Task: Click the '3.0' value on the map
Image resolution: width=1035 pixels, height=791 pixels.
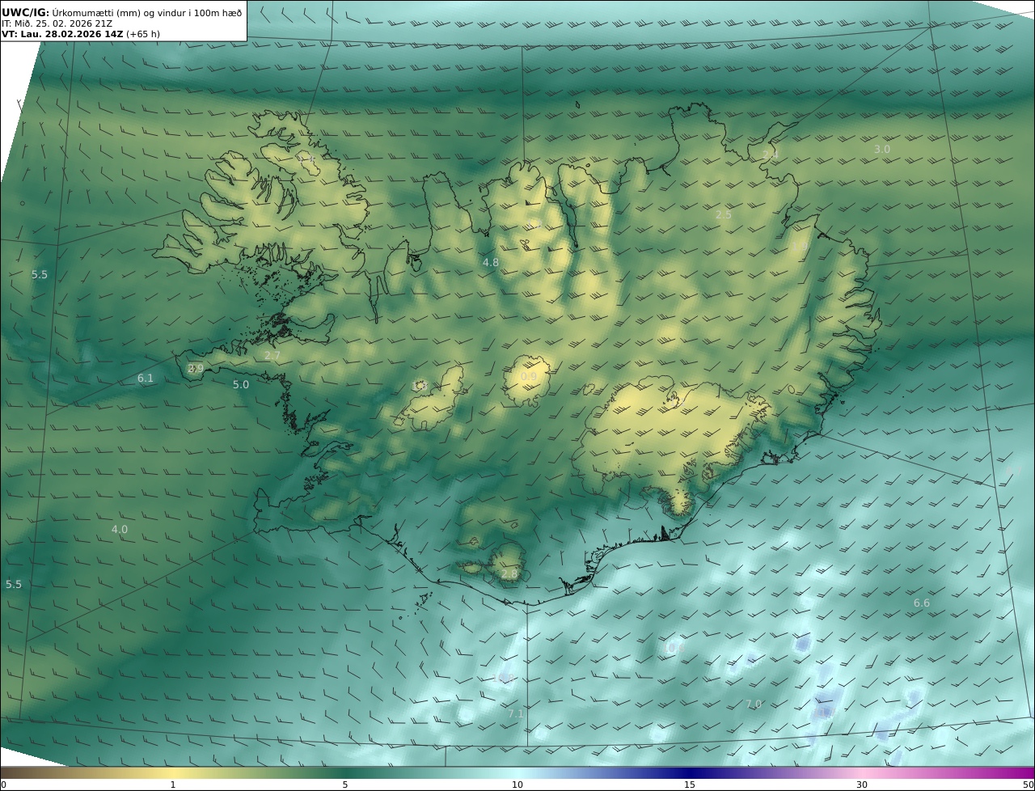Action: (x=882, y=150)
